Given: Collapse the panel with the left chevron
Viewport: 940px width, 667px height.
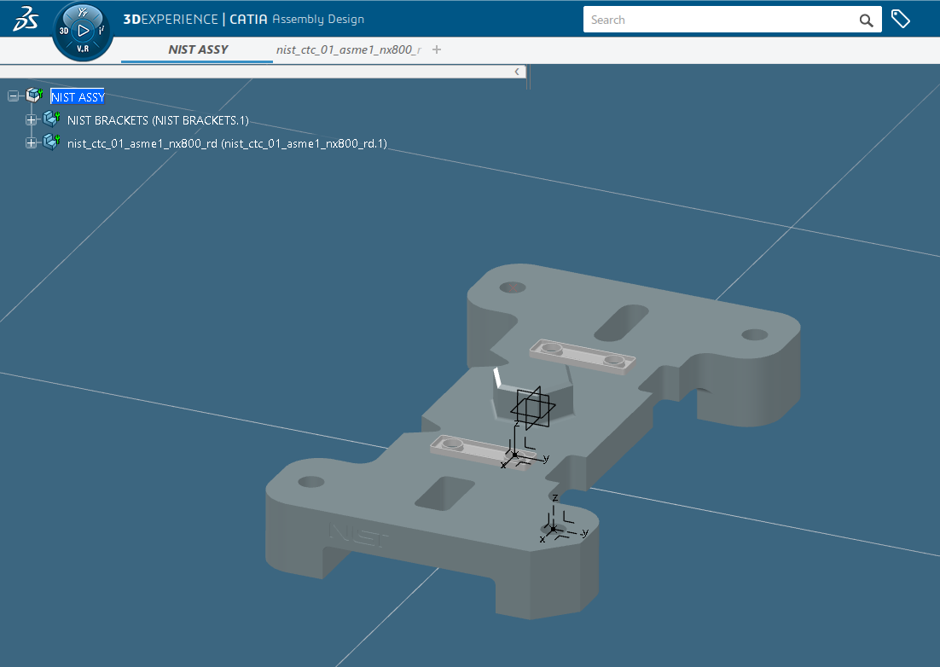Looking at the screenshot, I should click(517, 72).
